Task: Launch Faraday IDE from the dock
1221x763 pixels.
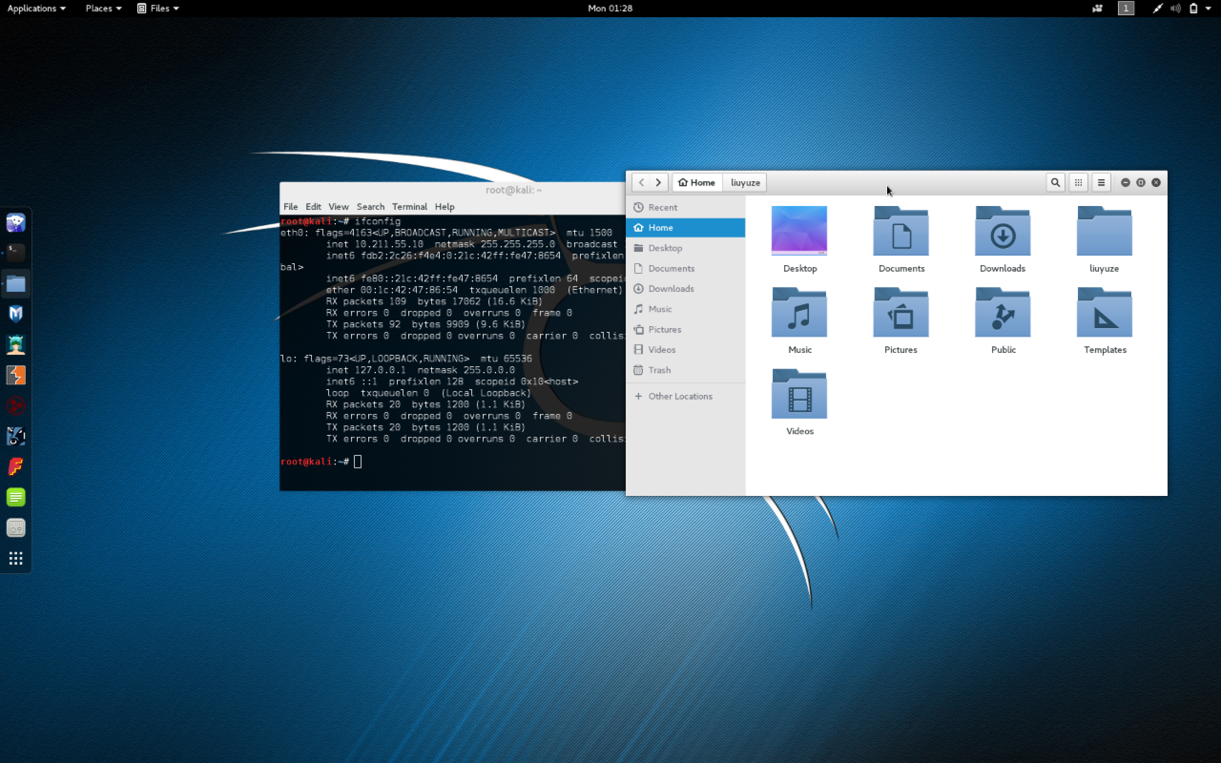Action: (x=16, y=467)
